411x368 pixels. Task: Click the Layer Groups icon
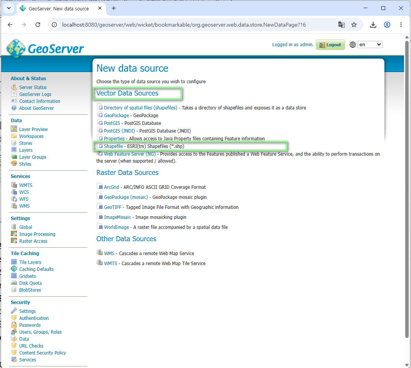point(14,156)
